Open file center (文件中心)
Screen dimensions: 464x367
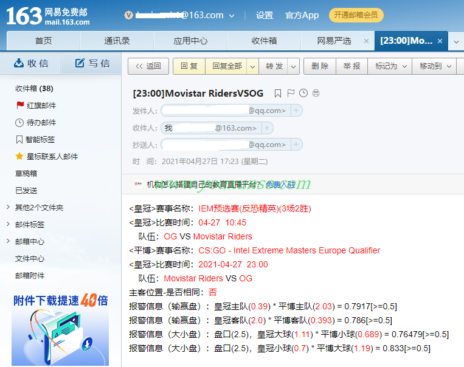tap(30, 258)
